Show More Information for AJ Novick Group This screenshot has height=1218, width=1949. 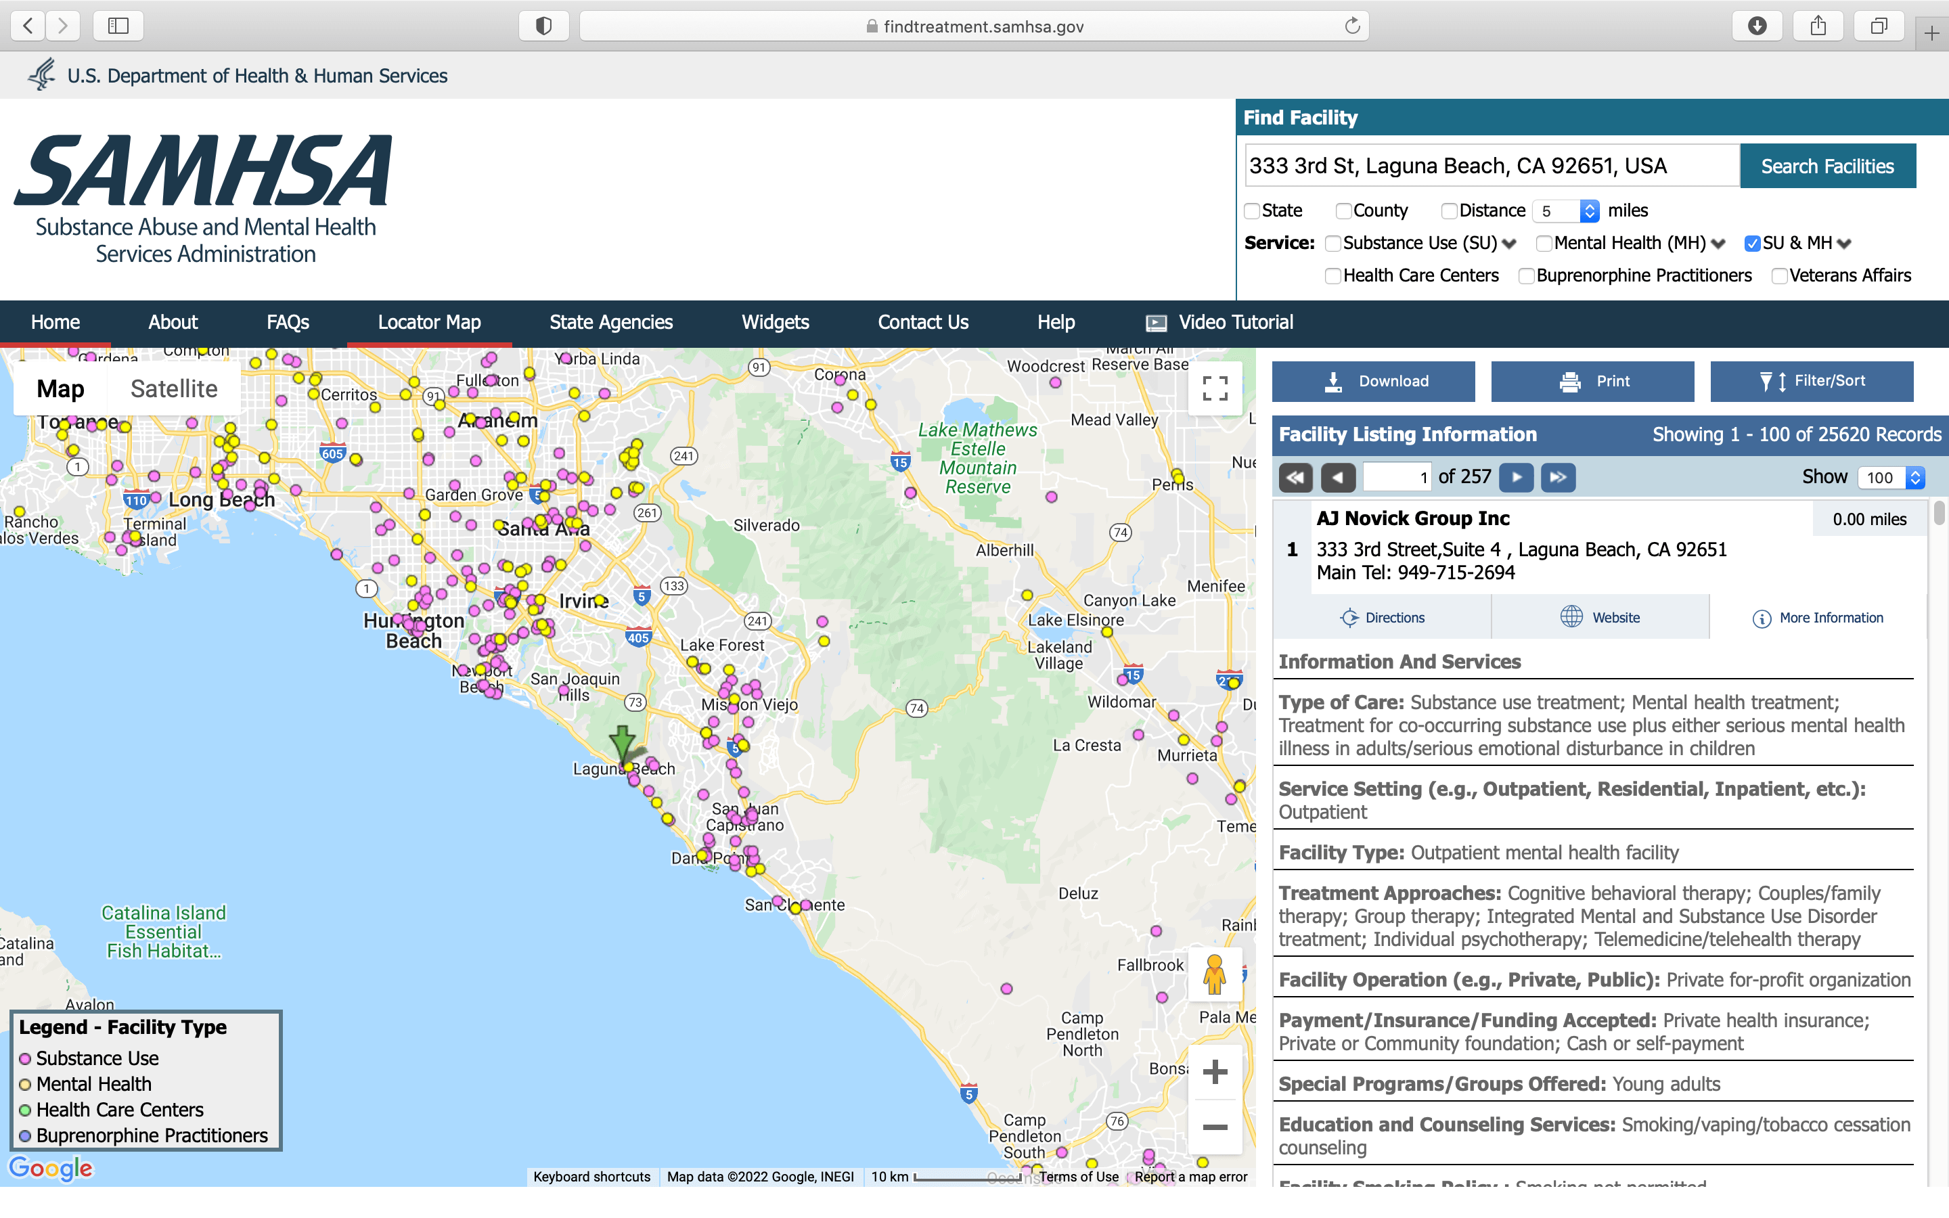coord(1818,618)
